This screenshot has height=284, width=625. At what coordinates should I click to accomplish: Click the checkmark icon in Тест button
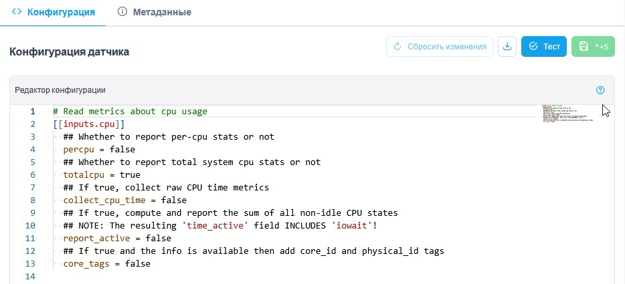tap(533, 47)
